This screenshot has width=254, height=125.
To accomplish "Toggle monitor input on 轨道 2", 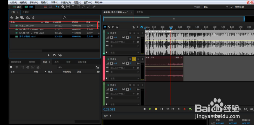I will click(x=142, y=59).
